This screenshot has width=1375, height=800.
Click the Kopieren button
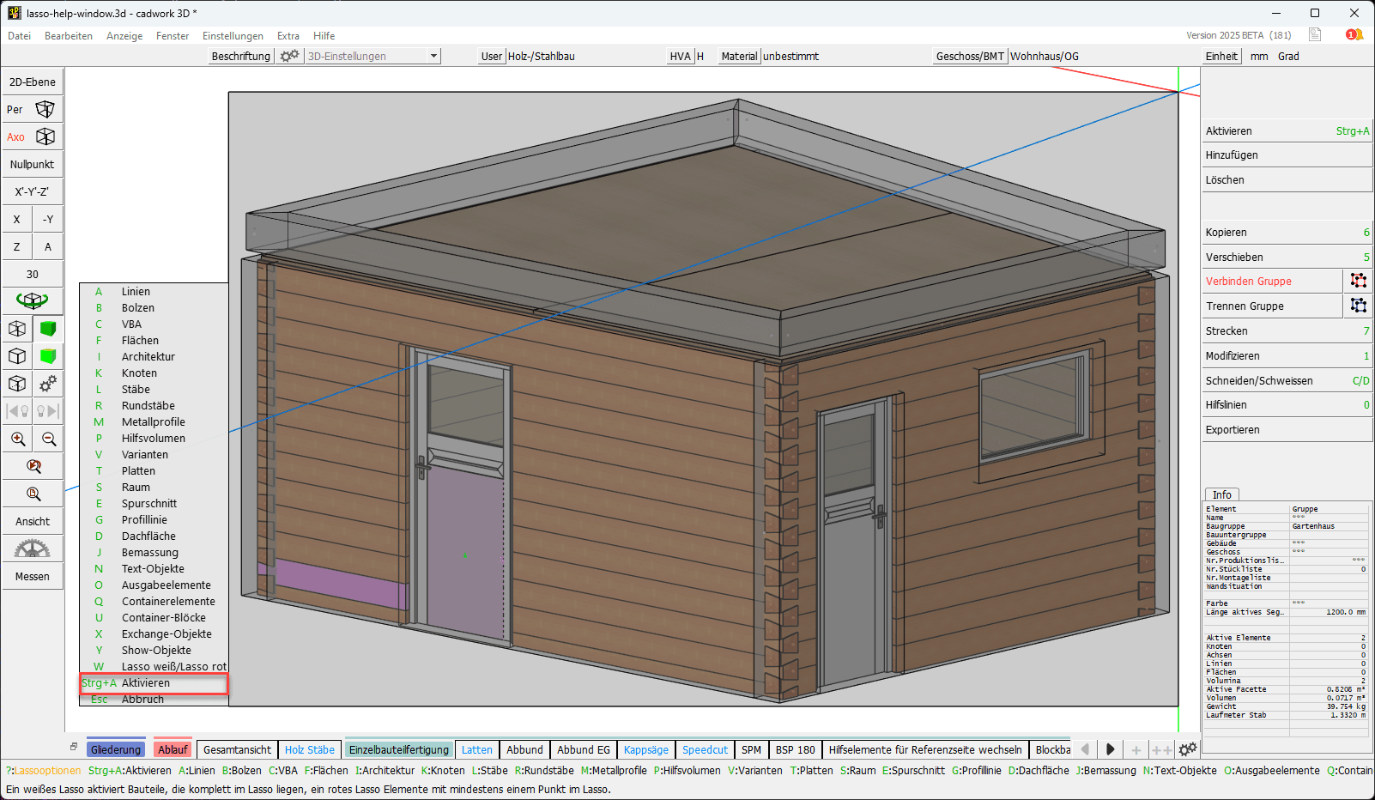pos(1287,233)
